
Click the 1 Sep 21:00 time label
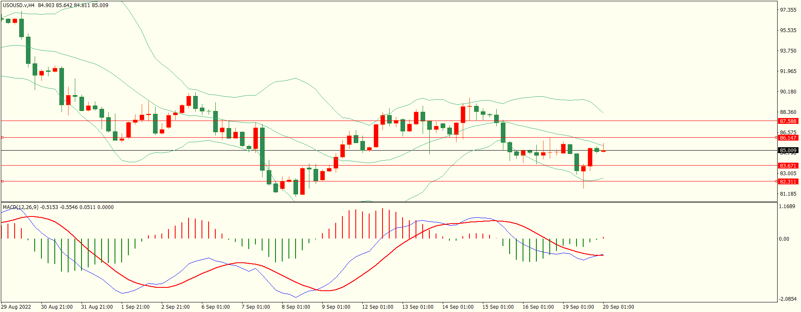[x=135, y=307]
